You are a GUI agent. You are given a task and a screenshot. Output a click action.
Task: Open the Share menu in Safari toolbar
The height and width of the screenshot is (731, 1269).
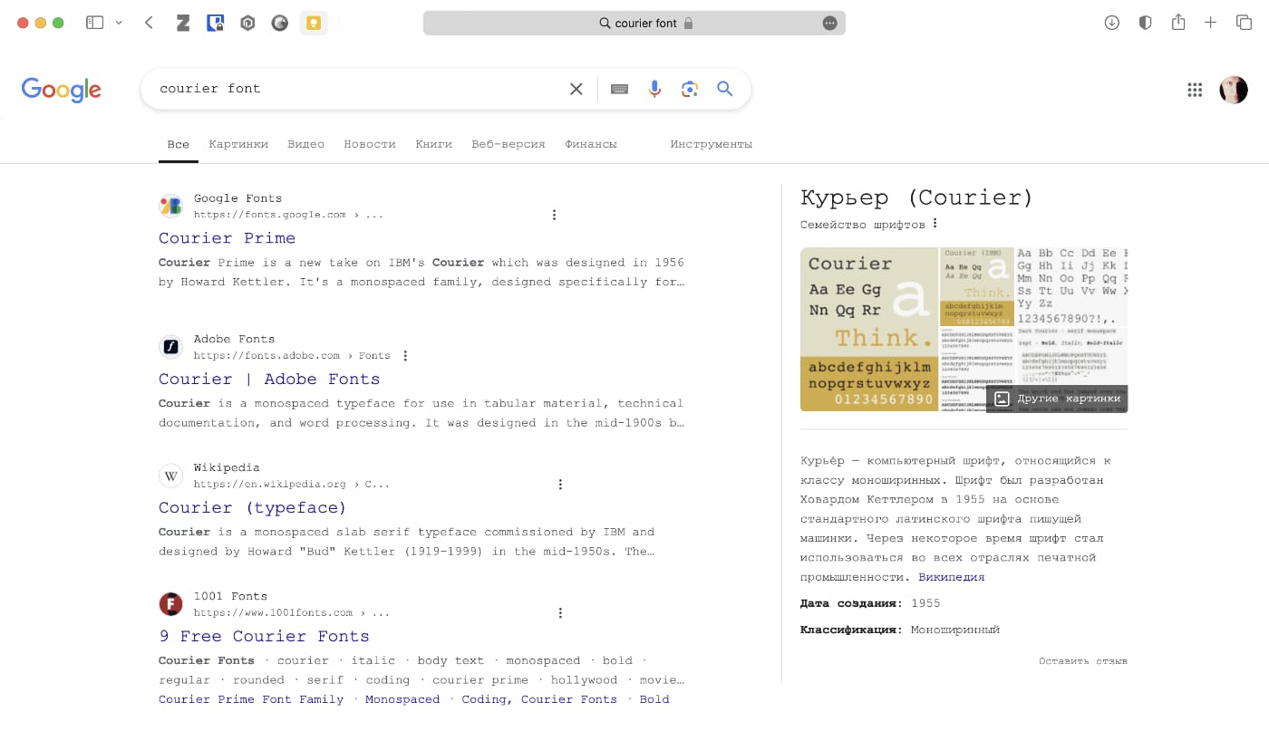tap(1177, 22)
